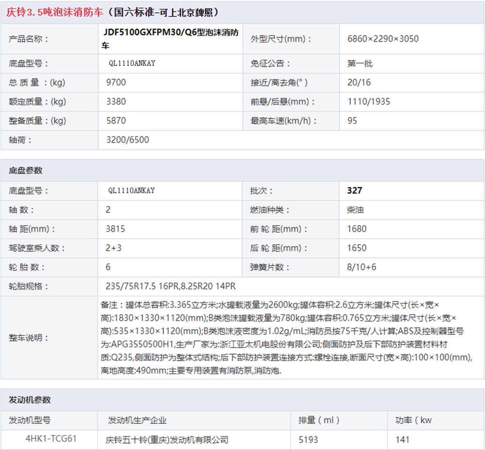
Task: Click the 弹簧片数 label
Action: pyautogui.click(x=270, y=267)
